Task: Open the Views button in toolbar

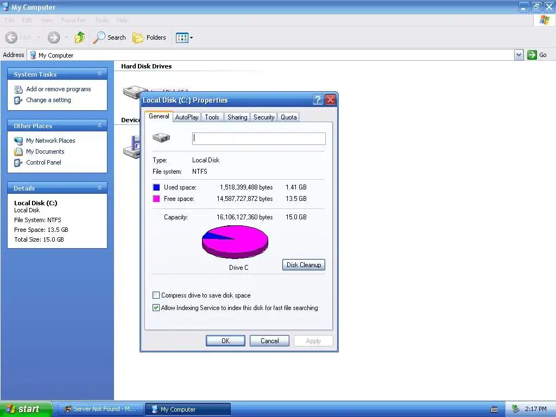Action: click(182, 37)
